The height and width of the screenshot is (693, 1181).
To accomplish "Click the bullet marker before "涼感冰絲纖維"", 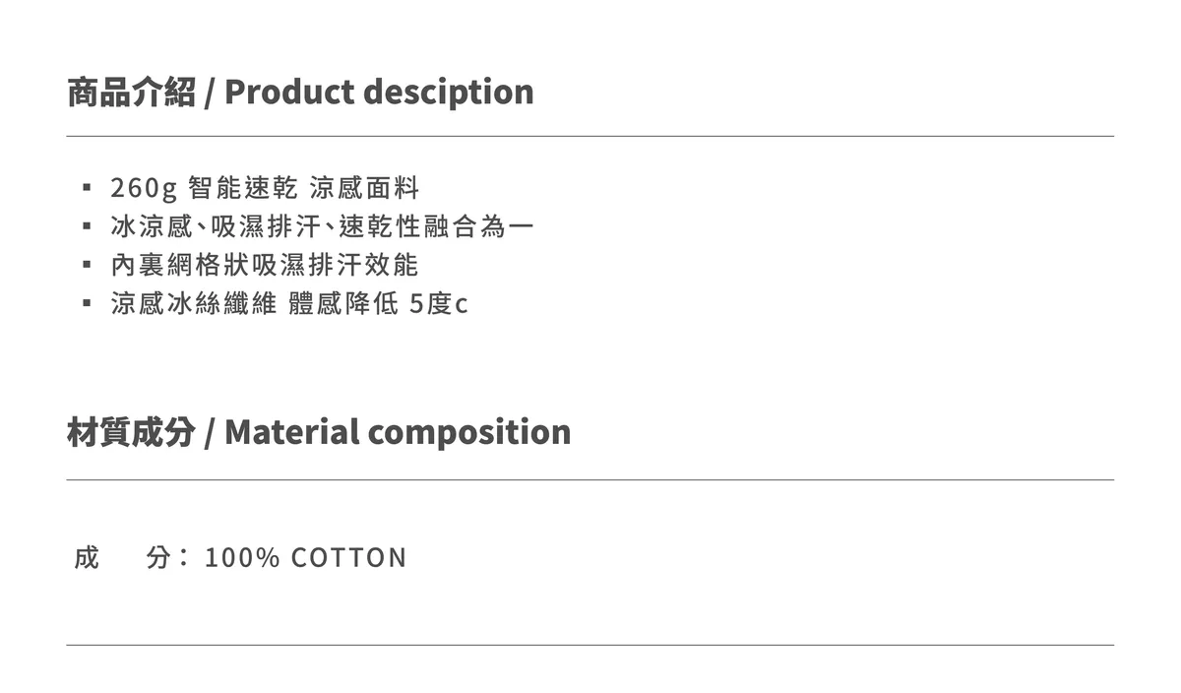I will coord(88,304).
